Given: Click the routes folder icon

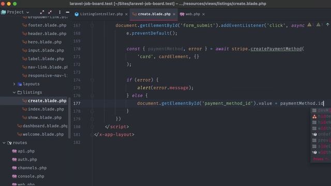Looking at the screenshot, I should click(x=9, y=143).
